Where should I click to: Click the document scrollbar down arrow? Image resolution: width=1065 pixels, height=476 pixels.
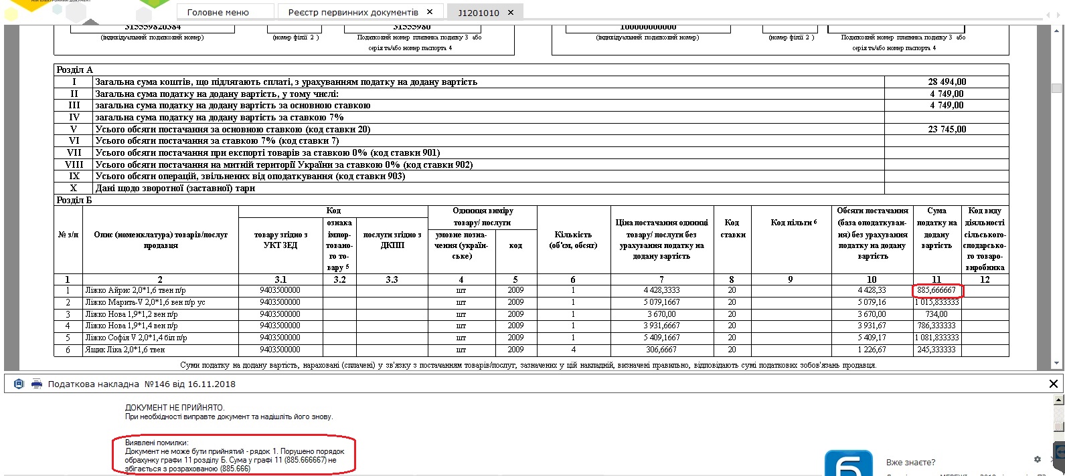click(x=1056, y=364)
